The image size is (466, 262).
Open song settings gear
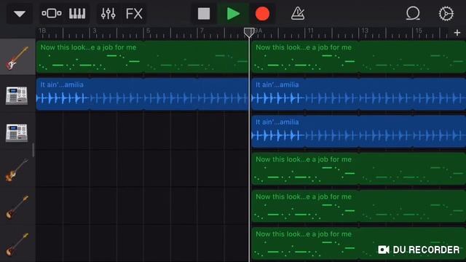[446, 13]
